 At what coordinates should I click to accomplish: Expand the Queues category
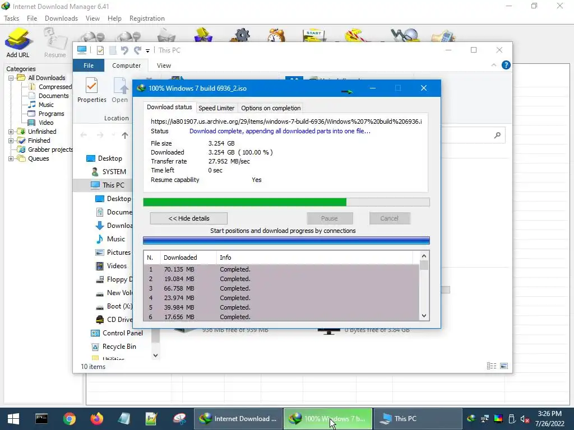click(11, 158)
